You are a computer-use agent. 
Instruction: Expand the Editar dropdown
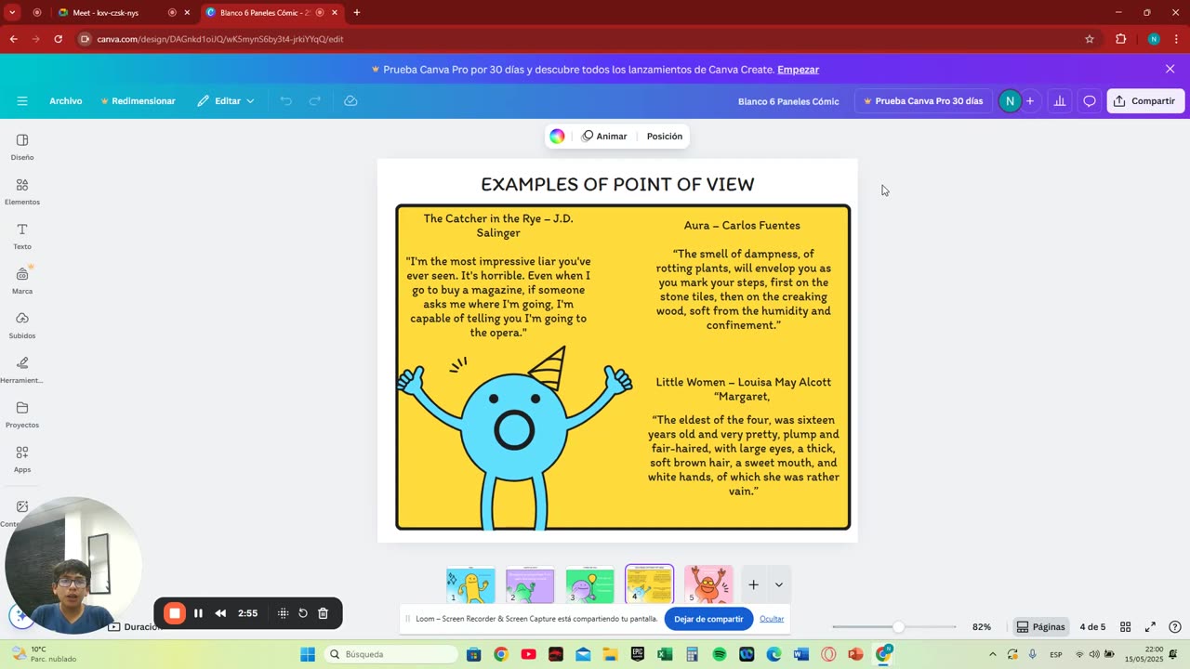point(226,101)
